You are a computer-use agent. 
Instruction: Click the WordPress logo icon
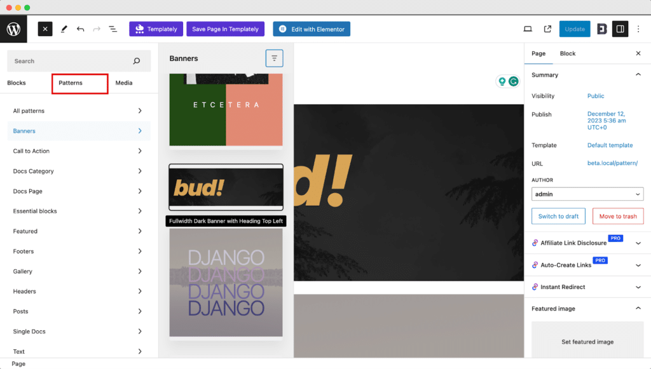tap(13, 29)
